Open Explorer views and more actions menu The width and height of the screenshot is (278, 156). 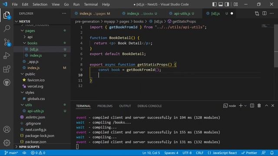point(64,13)
